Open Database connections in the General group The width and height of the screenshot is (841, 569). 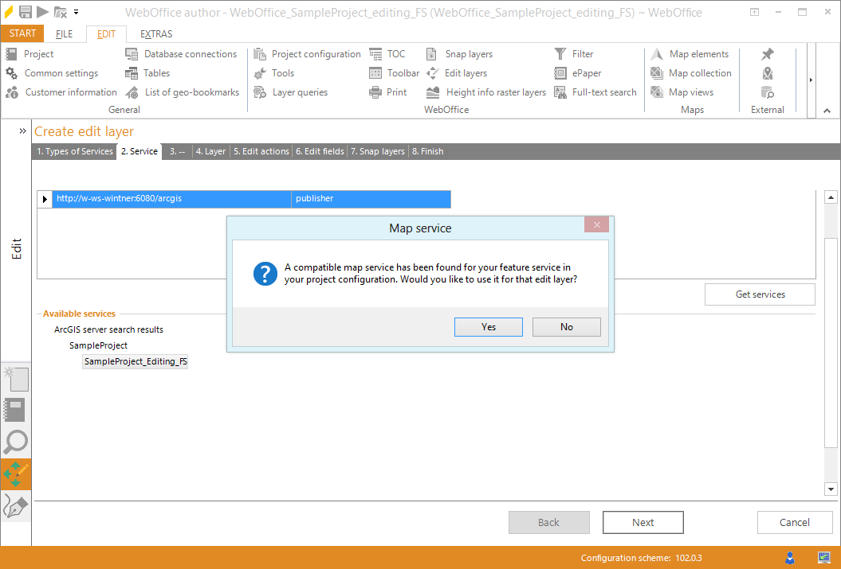pyautogui.click(x=191, y=53)
